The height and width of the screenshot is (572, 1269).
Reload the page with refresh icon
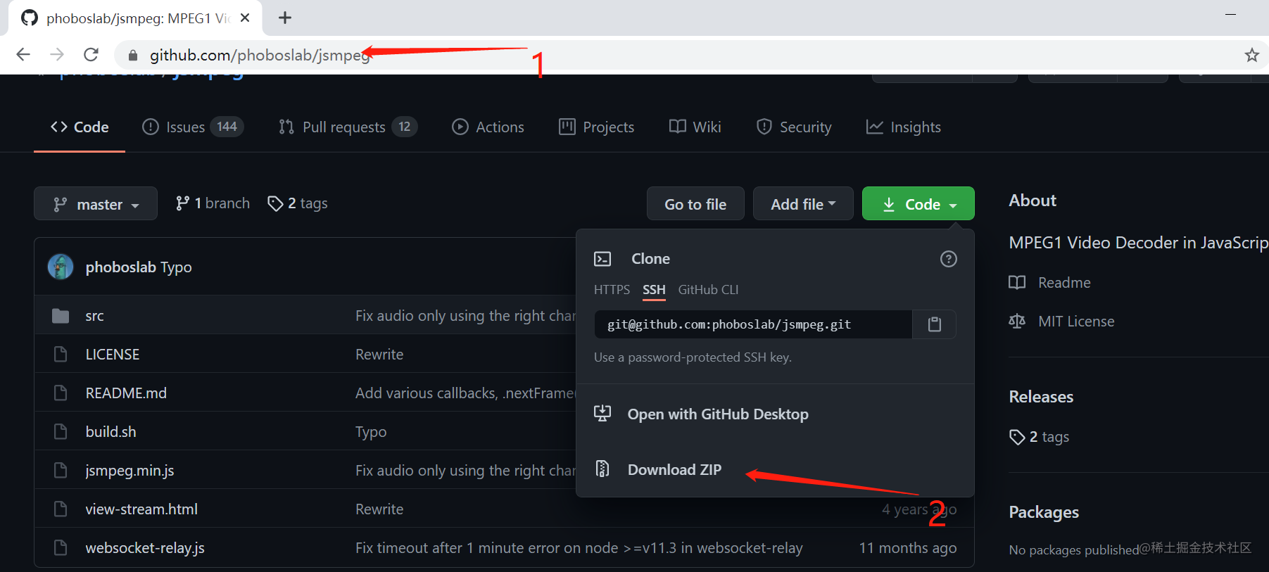point(91,55)
